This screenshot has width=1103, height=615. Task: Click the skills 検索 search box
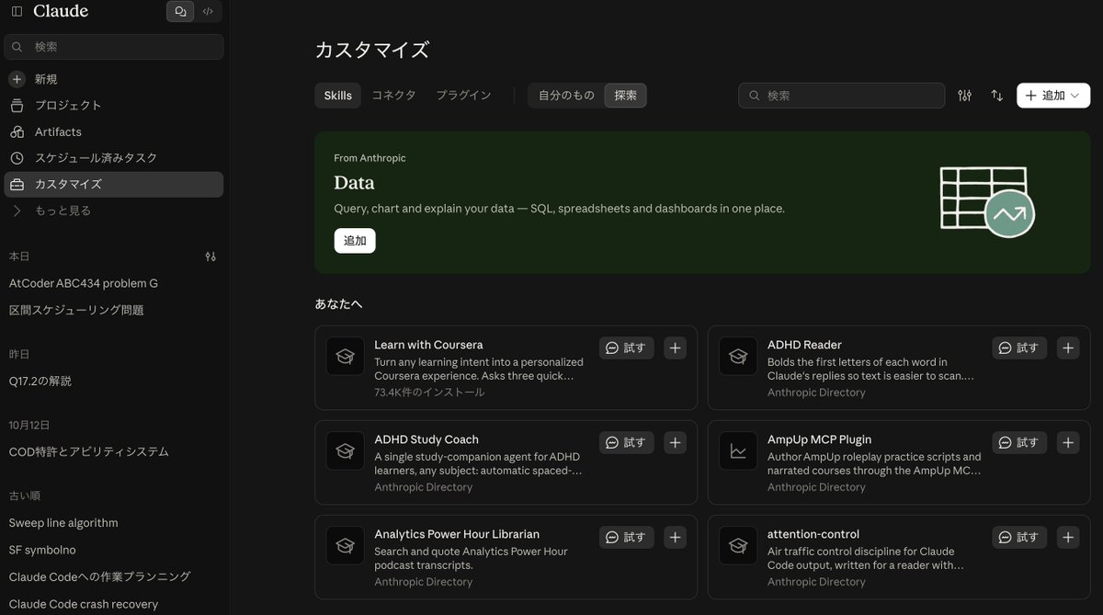(x=841, y=96)
